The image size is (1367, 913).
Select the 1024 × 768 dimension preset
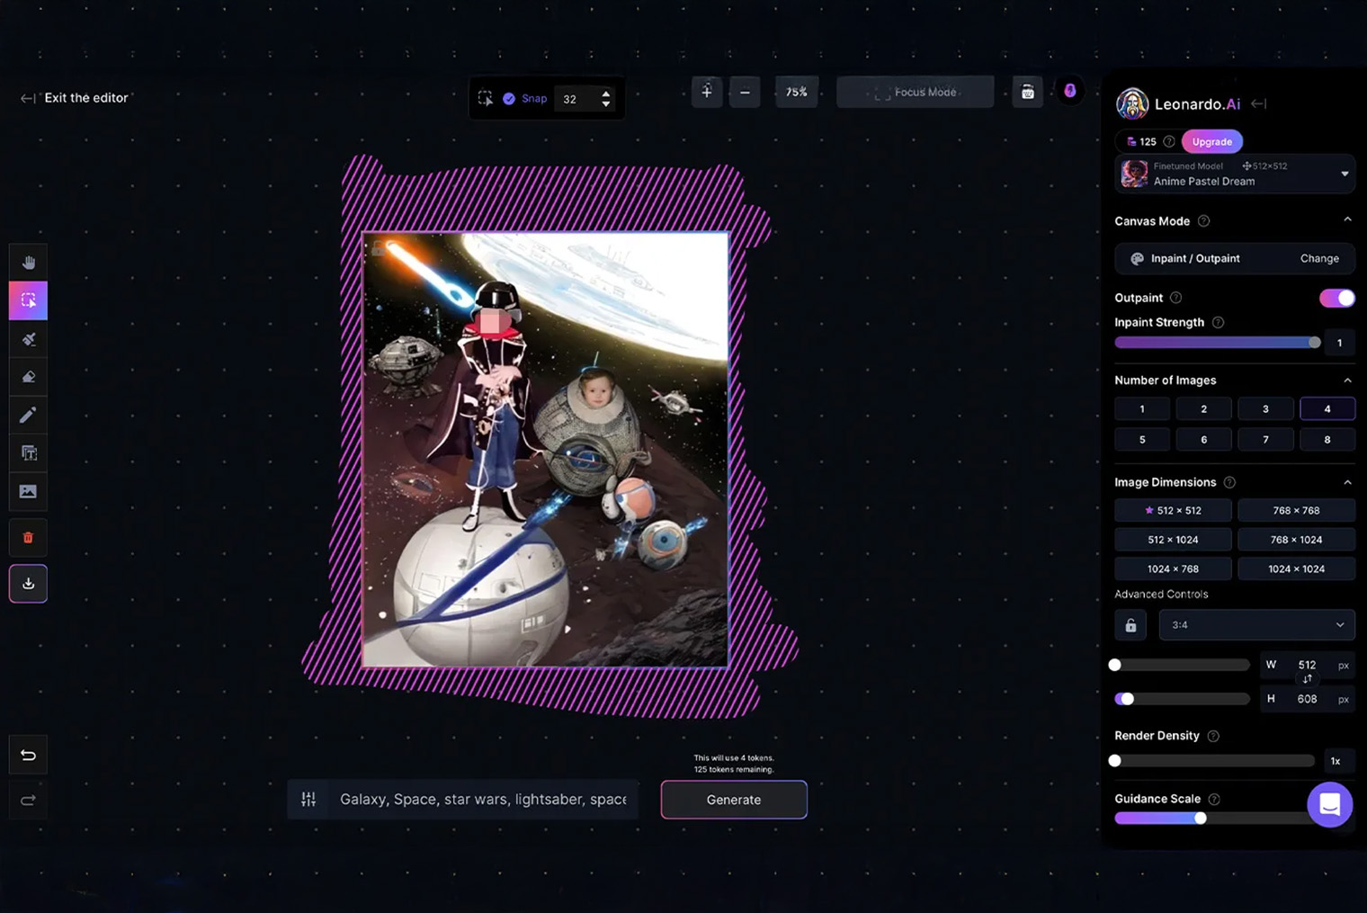coord(1173,569)
